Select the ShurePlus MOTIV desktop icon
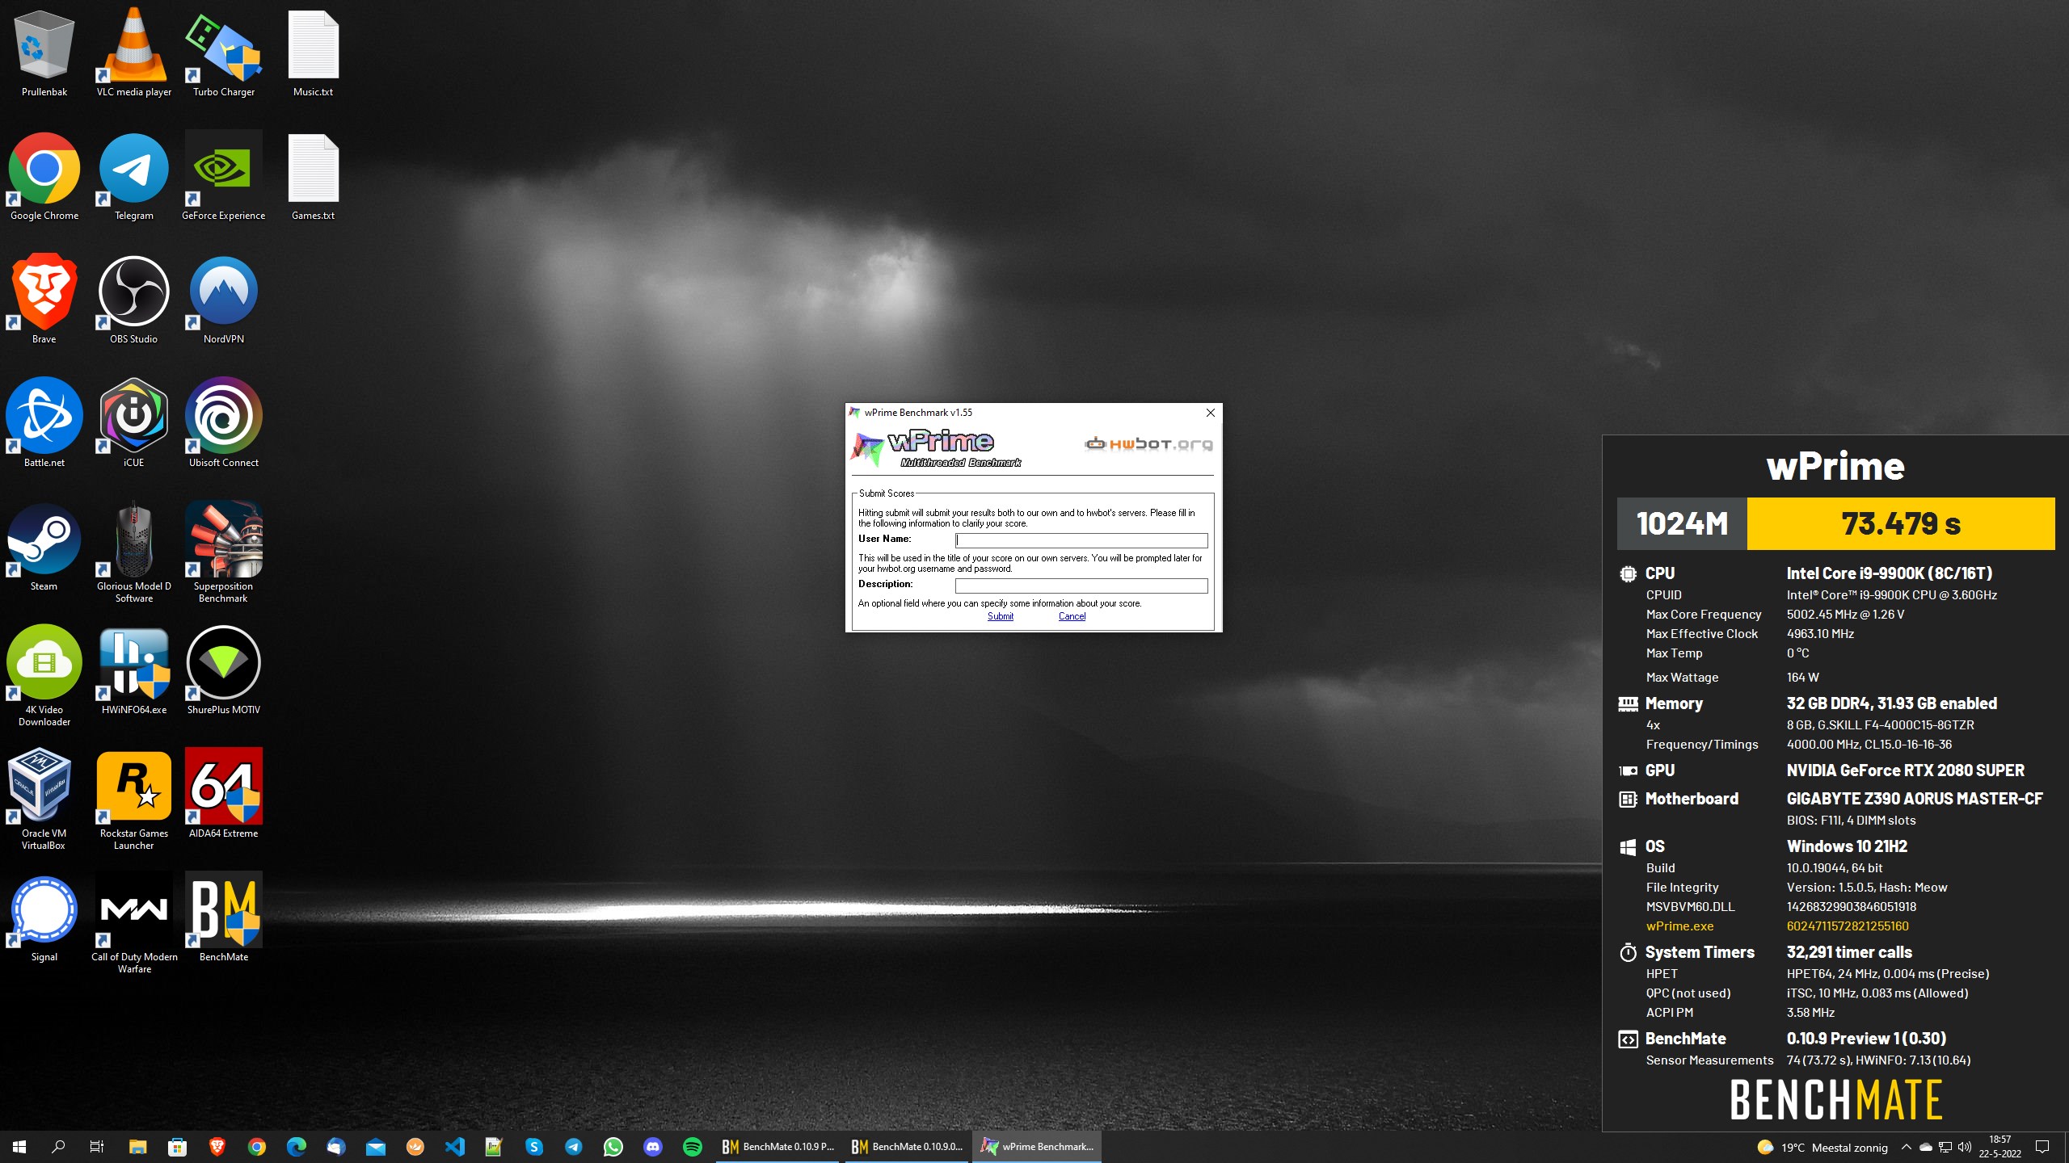The image size is (2069, 1163). 224,671
